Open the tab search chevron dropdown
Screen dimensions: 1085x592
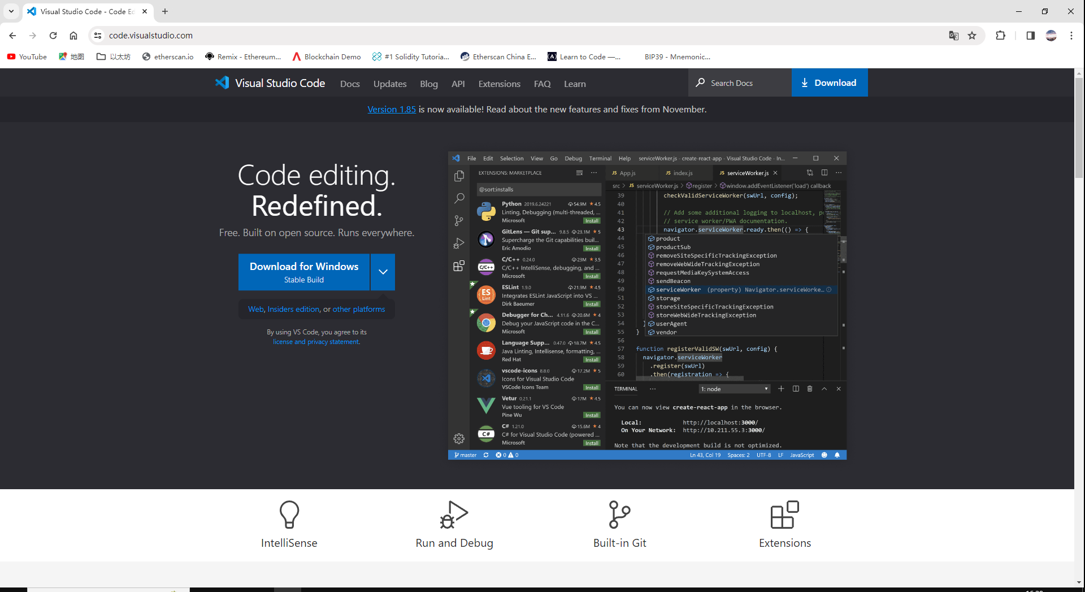pyautogui.click(x=11, y=11)
